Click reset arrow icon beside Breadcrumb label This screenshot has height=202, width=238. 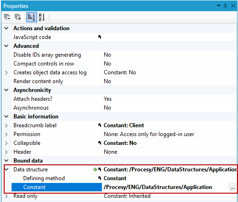pyautogui.click(x=100, y=125)
